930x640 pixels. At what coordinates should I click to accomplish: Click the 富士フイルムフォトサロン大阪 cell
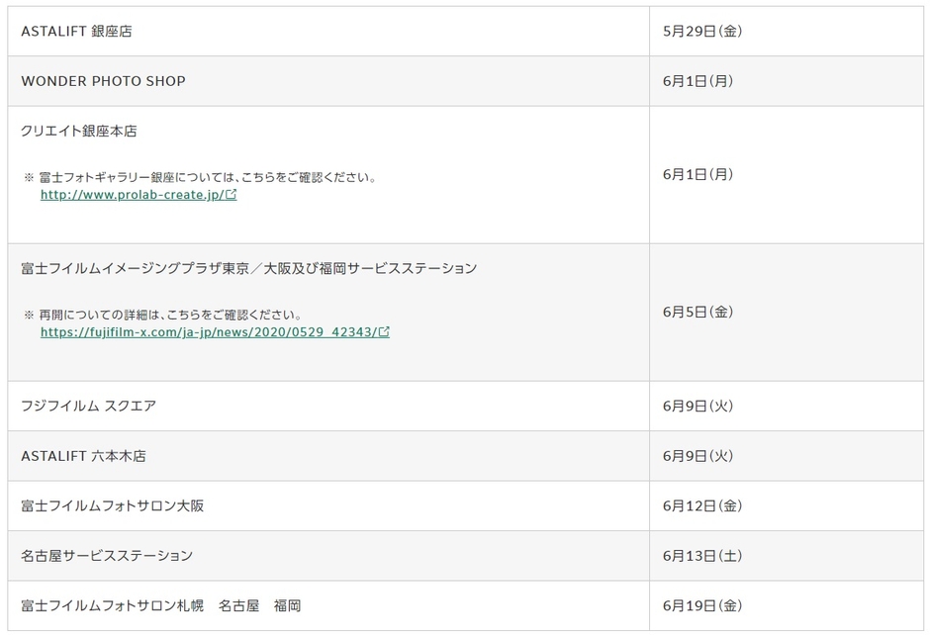112,505
